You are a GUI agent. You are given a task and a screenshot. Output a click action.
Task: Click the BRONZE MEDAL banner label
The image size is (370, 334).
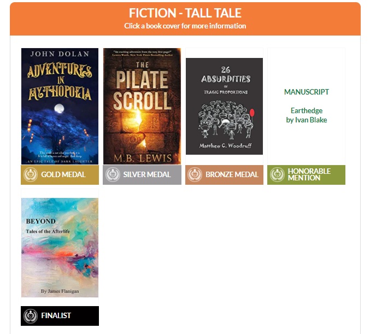tap(232, 174)
